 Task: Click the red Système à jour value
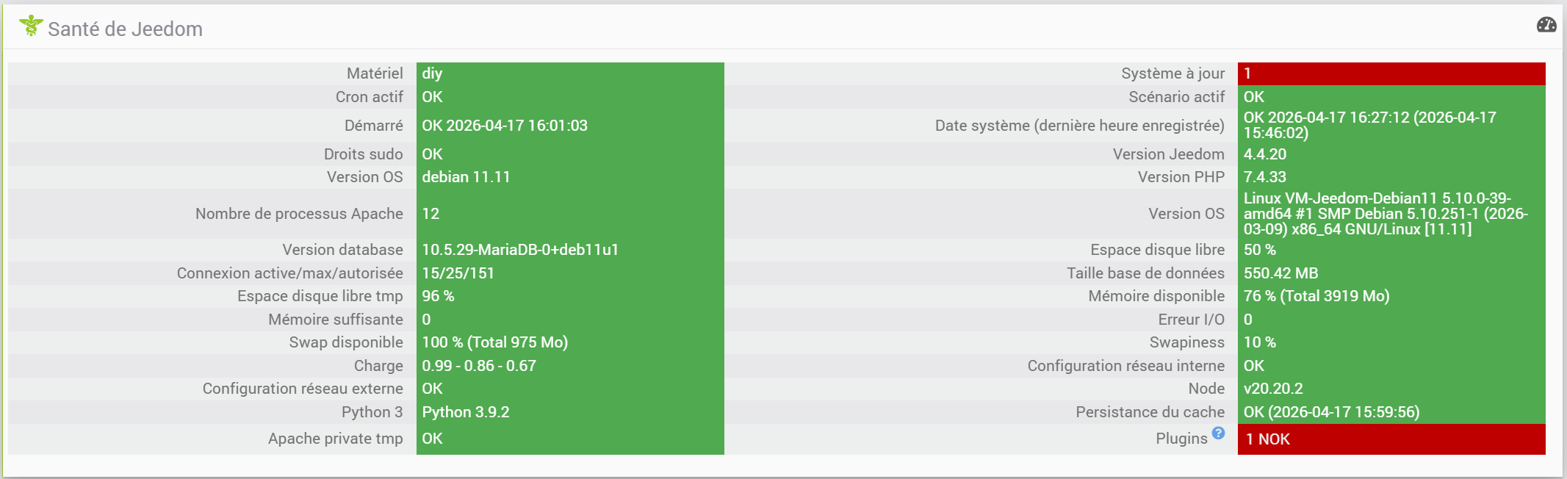coord(1391,73)
